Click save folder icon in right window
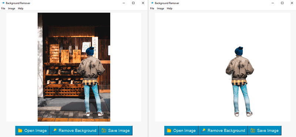 253,130
